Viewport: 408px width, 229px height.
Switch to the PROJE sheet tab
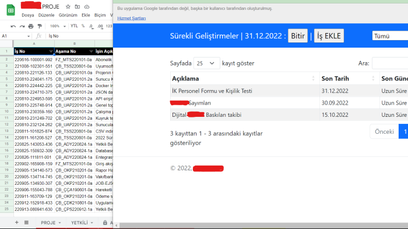pyautogui.click(x=48, y=223)
